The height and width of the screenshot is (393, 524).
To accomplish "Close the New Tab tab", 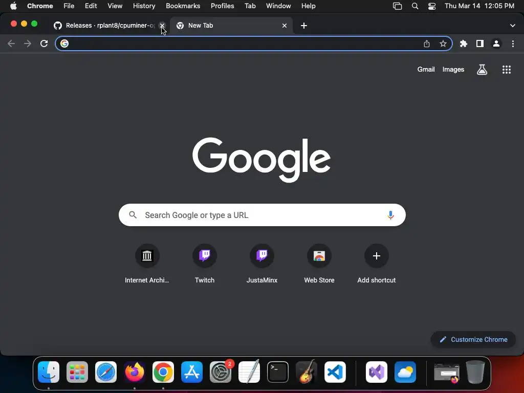I will pyautogui.click(x=285, y=26).
